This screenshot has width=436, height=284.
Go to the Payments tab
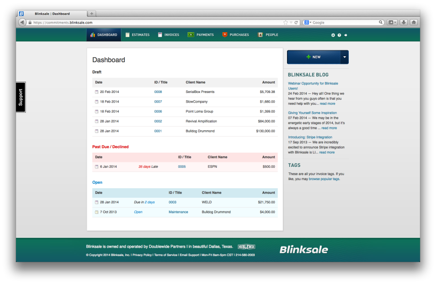[201, 35]
